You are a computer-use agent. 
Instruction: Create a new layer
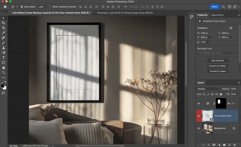229,145
